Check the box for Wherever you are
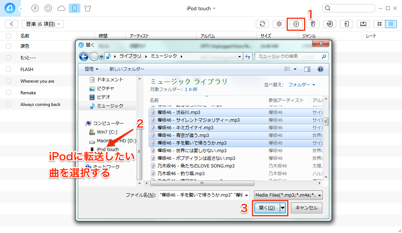 coord(8,81)
